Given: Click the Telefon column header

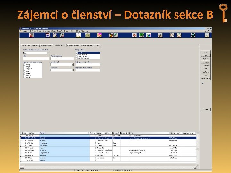Looking at the screenshot, I should click(175, 133).
